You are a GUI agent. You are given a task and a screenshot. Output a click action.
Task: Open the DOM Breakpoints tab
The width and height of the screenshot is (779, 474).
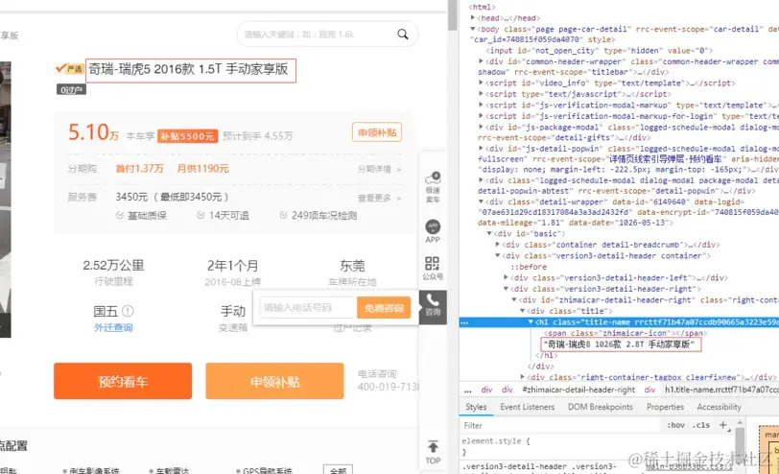click(601, 407)
